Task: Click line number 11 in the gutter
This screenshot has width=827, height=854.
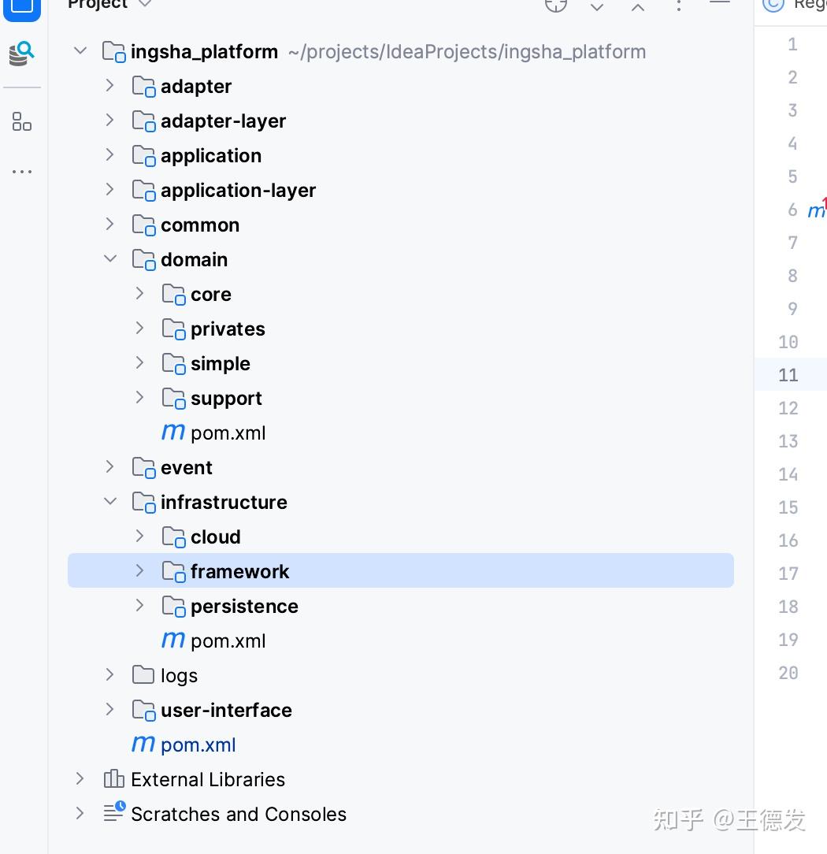Action: coord(788,375)
